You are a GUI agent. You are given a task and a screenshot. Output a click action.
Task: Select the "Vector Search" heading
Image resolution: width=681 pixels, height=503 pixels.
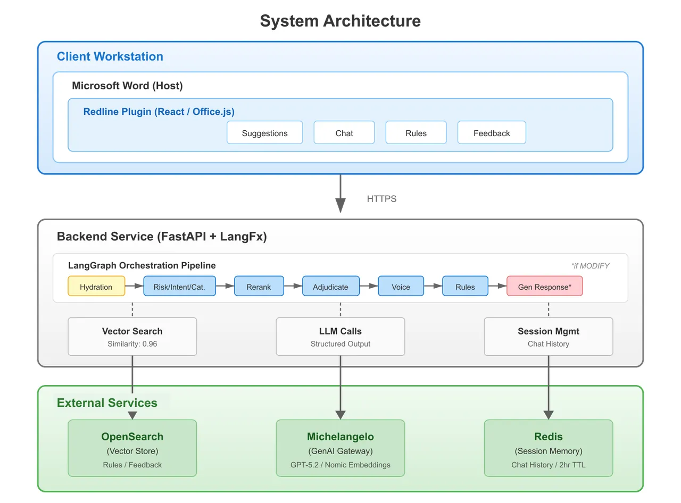(x=132, y=331)
